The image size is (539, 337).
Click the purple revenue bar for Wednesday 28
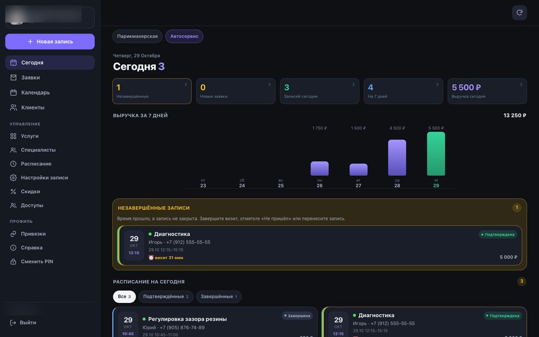coord(397,157)
